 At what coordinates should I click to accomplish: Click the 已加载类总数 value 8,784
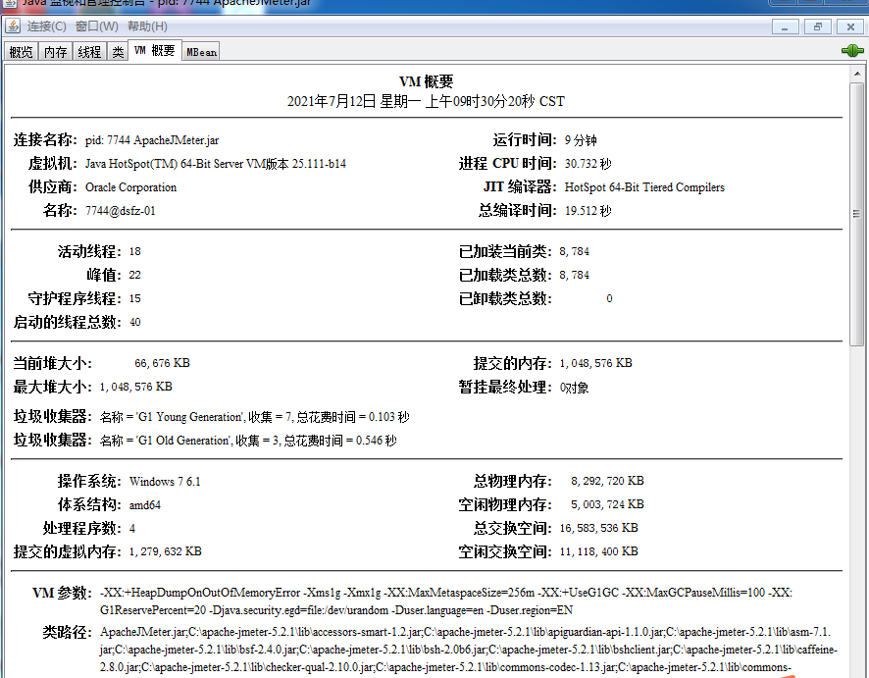(574, 275)
